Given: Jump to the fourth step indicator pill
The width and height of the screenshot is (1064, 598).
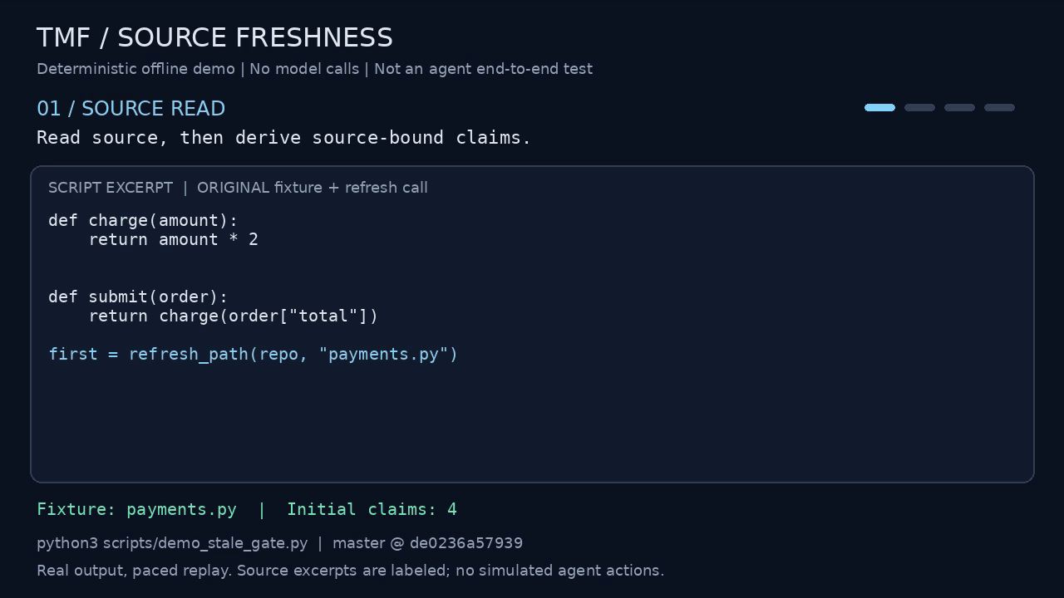Looking at the screenshot, I should (x=999, y=107).
